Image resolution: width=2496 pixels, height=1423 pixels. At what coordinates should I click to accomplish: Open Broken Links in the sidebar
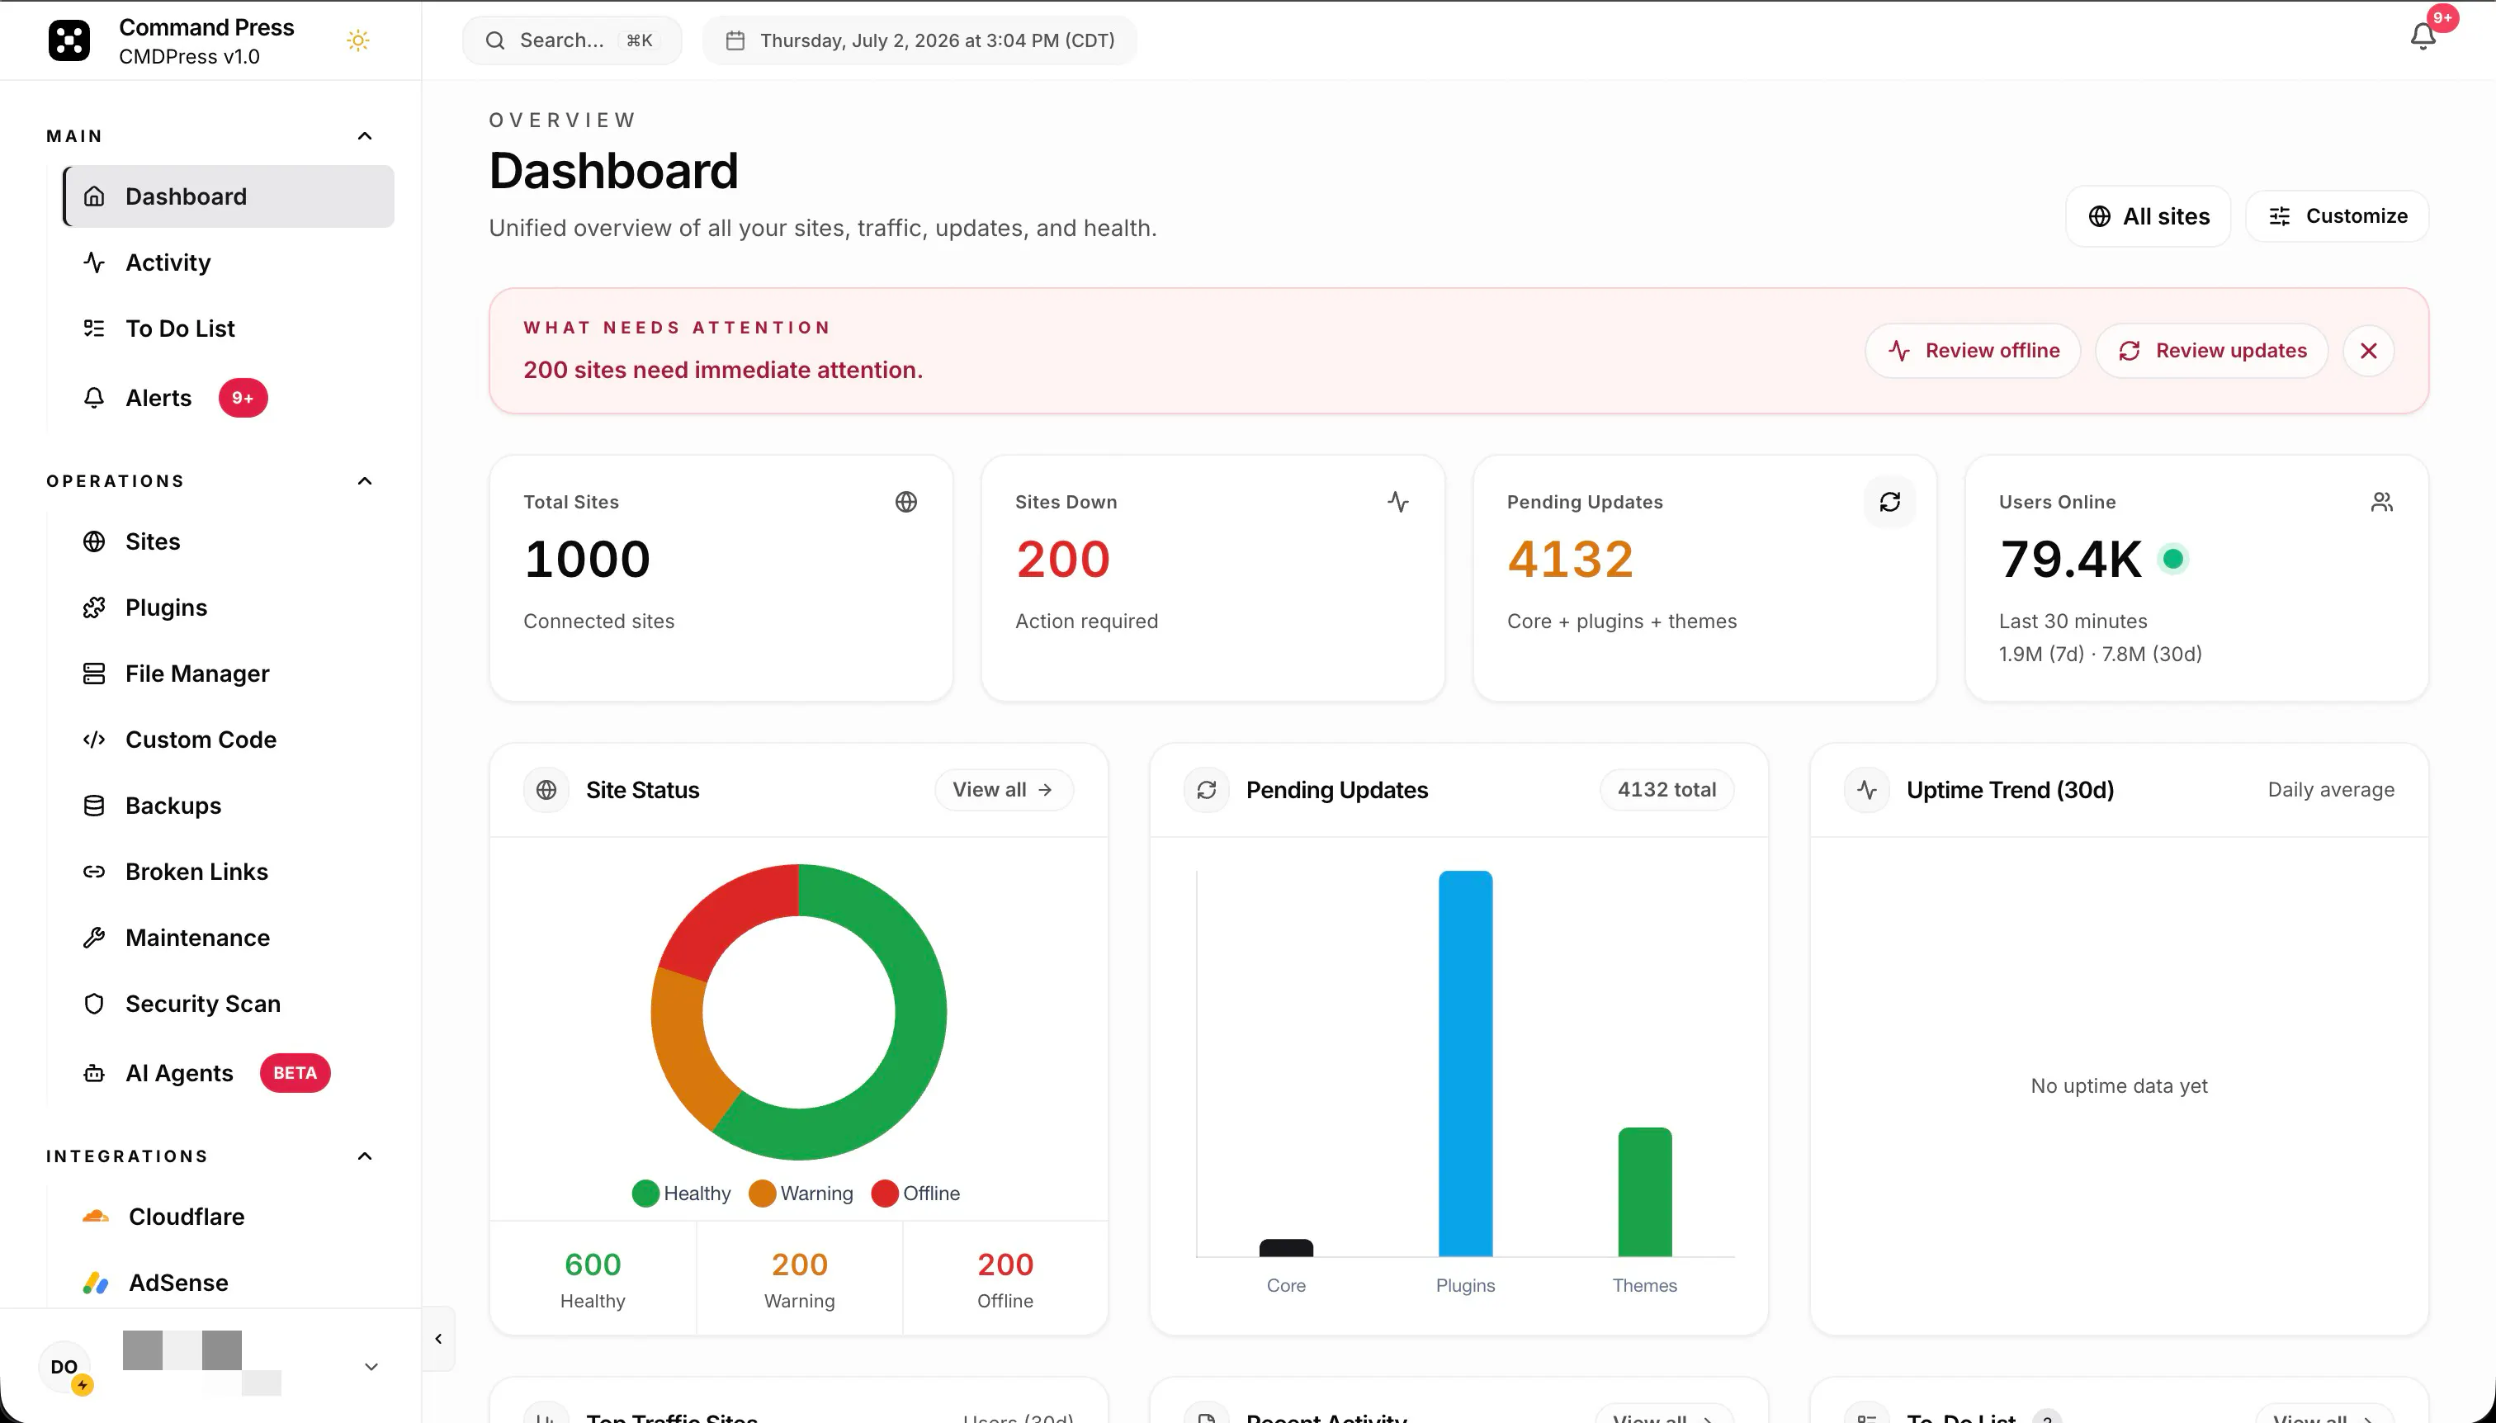click(x=229, y=872)
